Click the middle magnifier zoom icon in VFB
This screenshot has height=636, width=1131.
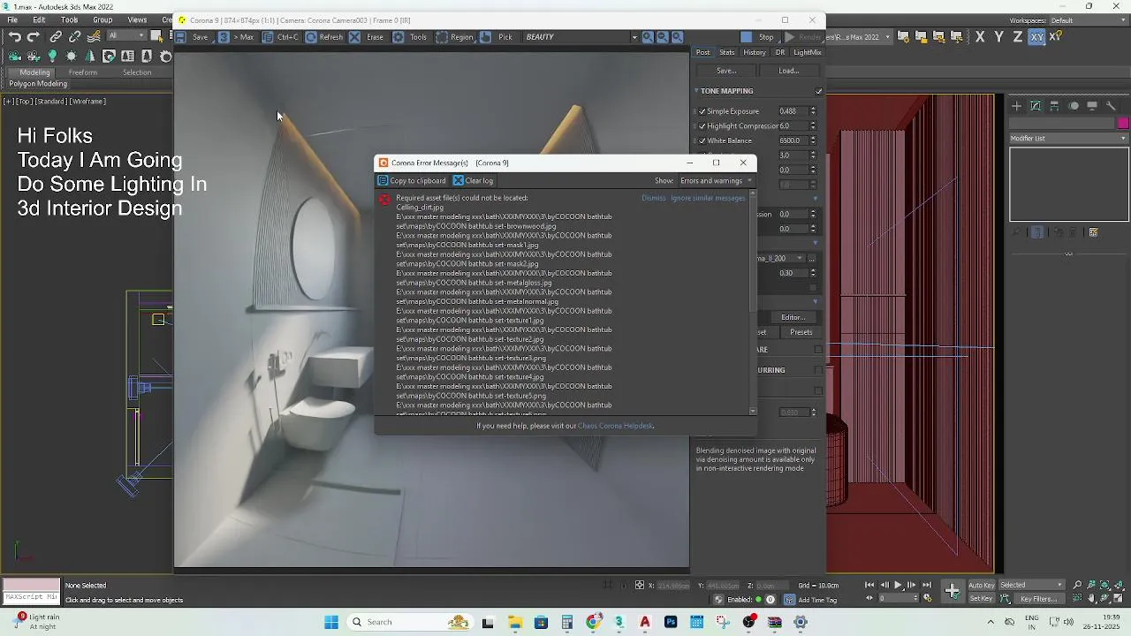point(662,37)
